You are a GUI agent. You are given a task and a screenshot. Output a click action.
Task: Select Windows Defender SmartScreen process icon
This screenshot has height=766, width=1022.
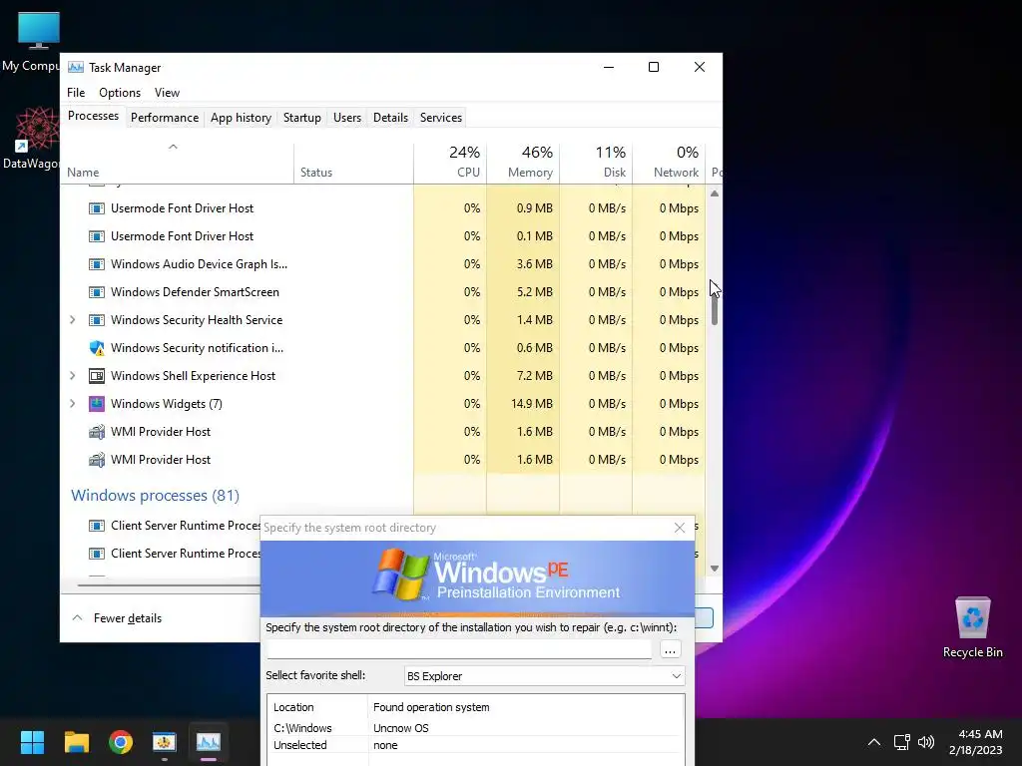pyautogui.click(x=97, y=292)
